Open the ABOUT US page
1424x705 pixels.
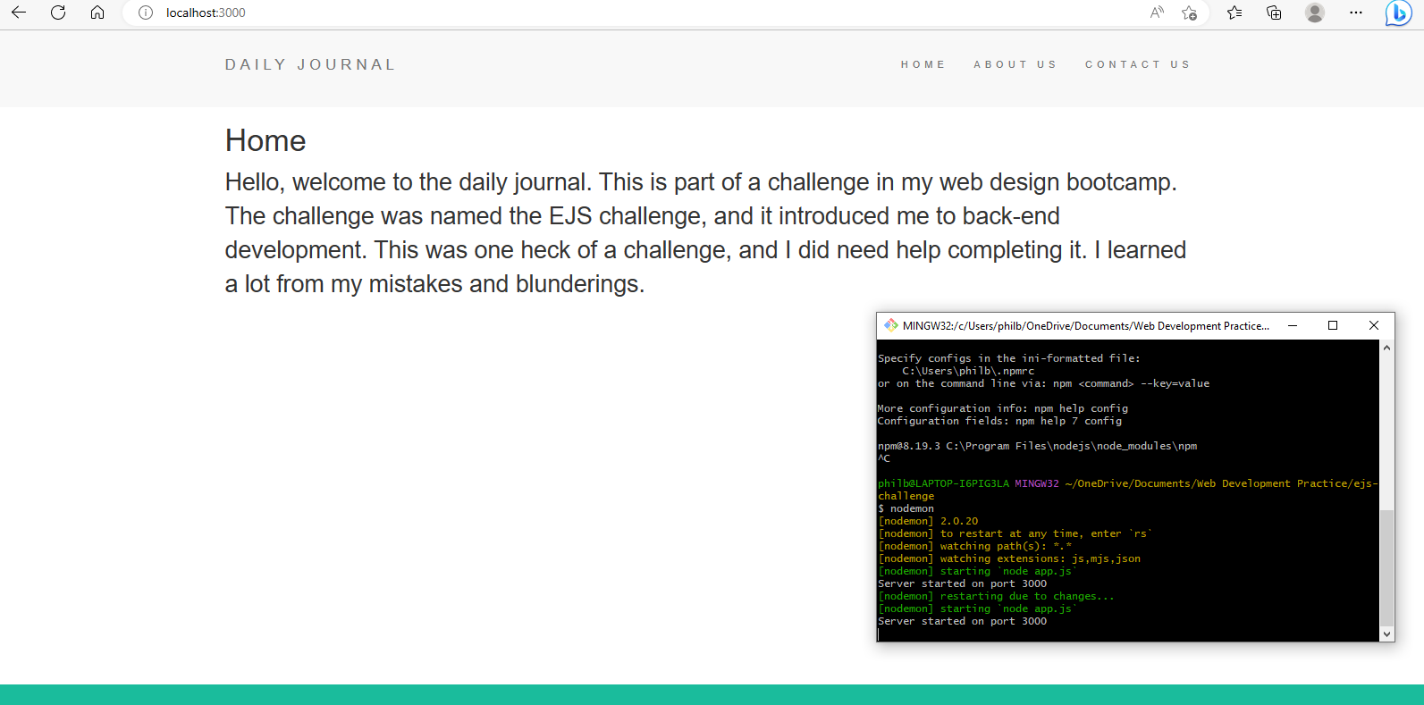coord(1015,63)
